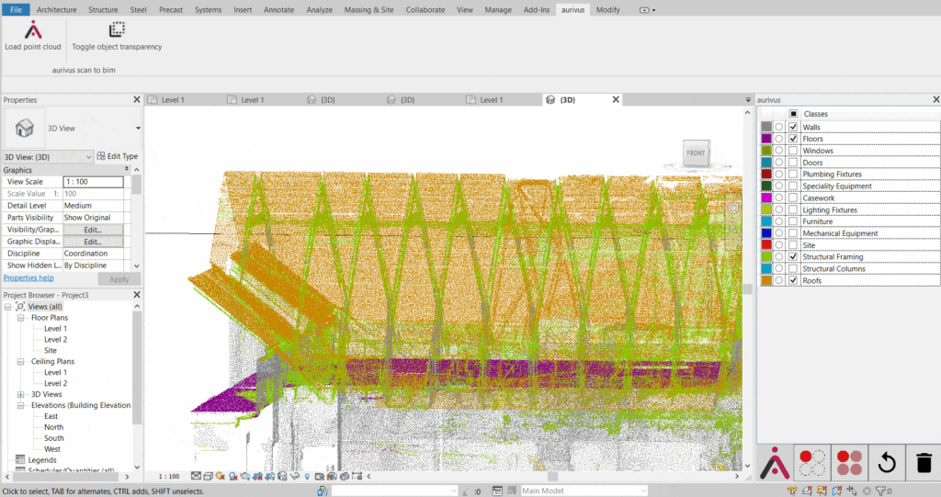The width and height of the screenshot is (941, 497).
Task: Click the orange Roofs color swatch
Action: tap(766, 280)
